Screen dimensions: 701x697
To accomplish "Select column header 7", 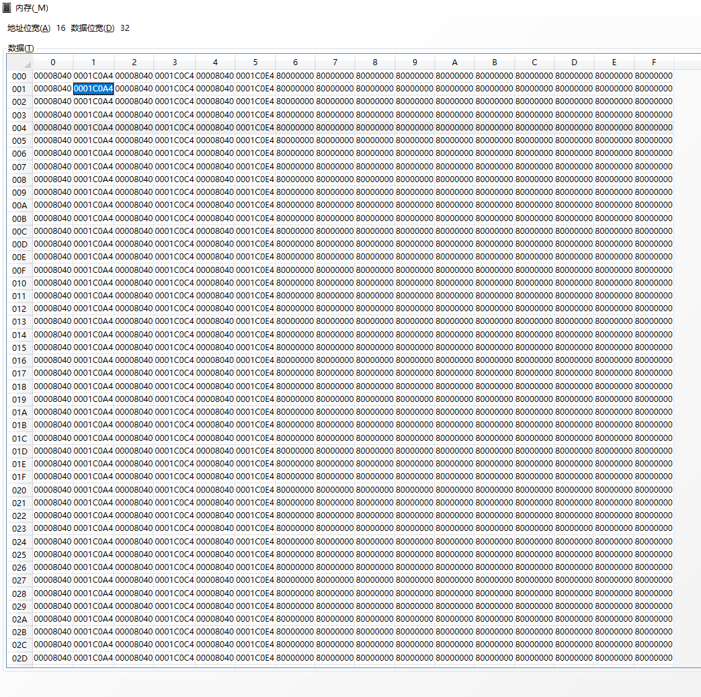I will pos(335,62).
